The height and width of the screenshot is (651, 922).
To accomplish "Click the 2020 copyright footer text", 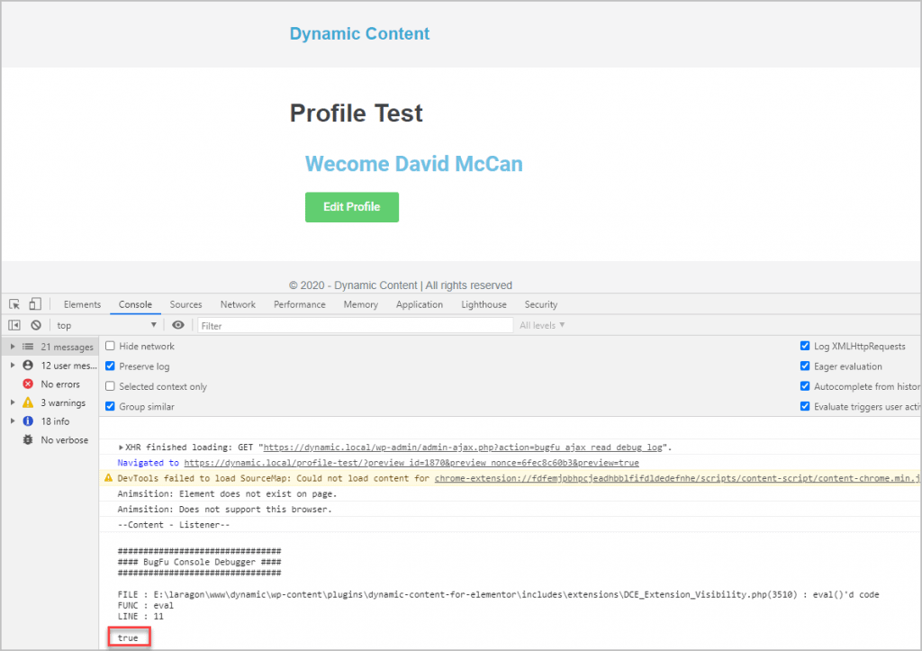I will point(401,285).
